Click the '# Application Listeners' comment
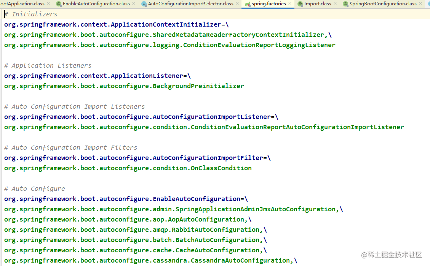Screen dimensions: 430x266 [x=48, y=66]
